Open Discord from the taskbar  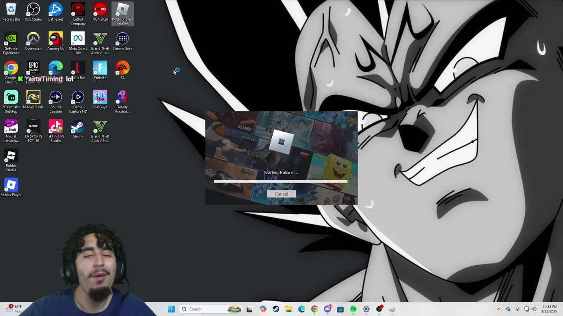tap(327, 309)
